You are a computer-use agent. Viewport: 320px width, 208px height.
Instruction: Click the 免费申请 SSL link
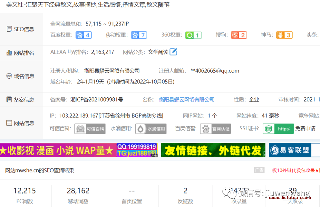305,128
